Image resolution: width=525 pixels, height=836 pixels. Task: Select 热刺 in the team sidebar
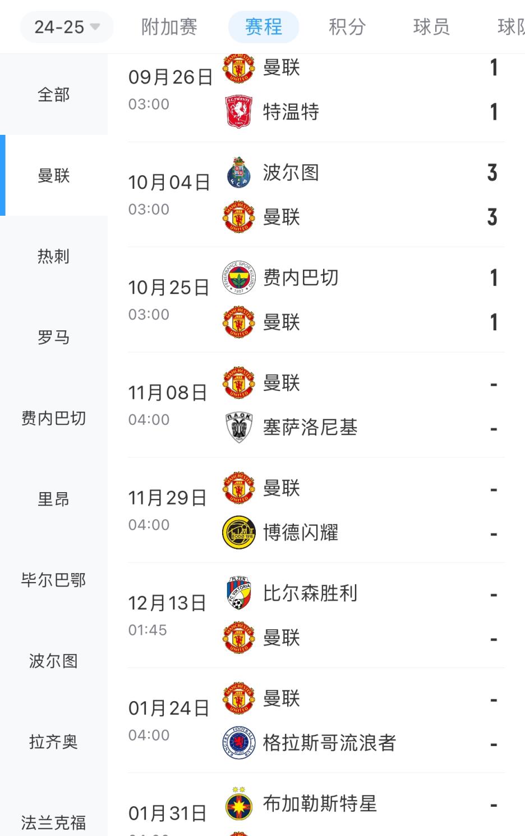54,256
